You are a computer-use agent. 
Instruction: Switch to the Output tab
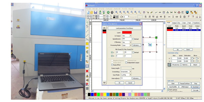click(174, 23)
